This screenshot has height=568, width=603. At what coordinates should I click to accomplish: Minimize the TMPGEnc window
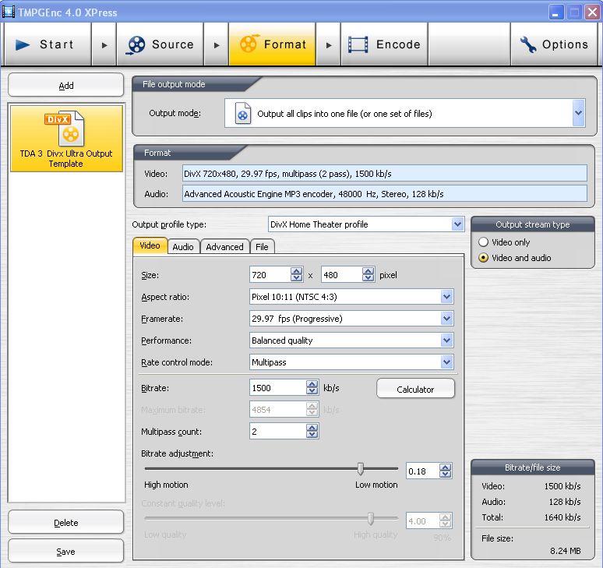point(555,12)
